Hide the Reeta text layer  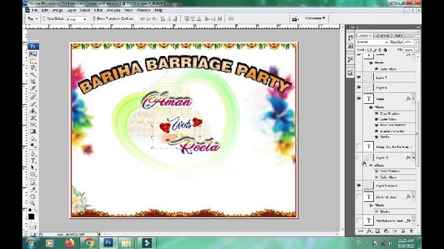click(x=359, y=98)
